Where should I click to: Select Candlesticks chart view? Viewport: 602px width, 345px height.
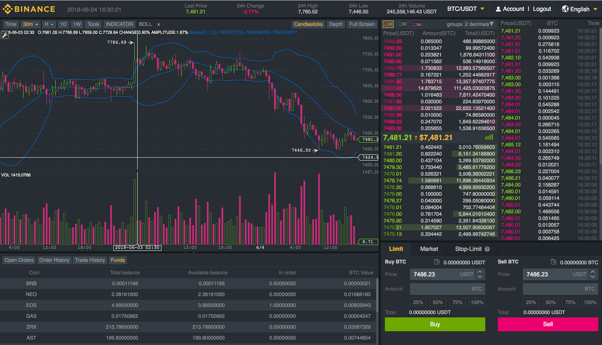tap(308, 24)
